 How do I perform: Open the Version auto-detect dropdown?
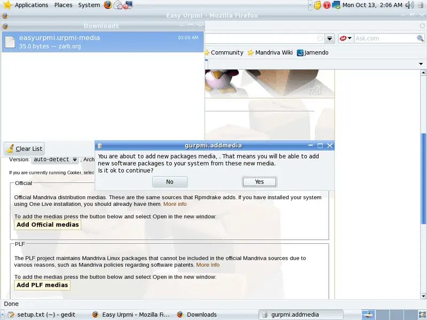(x=55, y=159)
